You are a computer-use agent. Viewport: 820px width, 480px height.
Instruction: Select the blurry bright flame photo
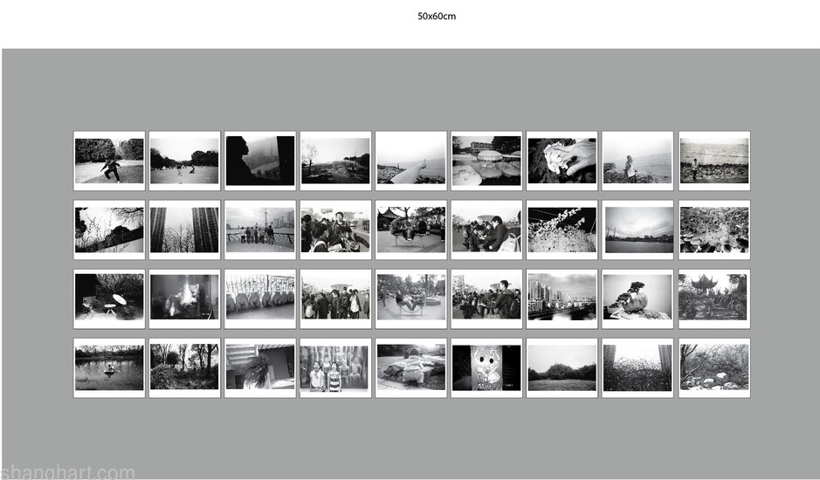[184, 298]
